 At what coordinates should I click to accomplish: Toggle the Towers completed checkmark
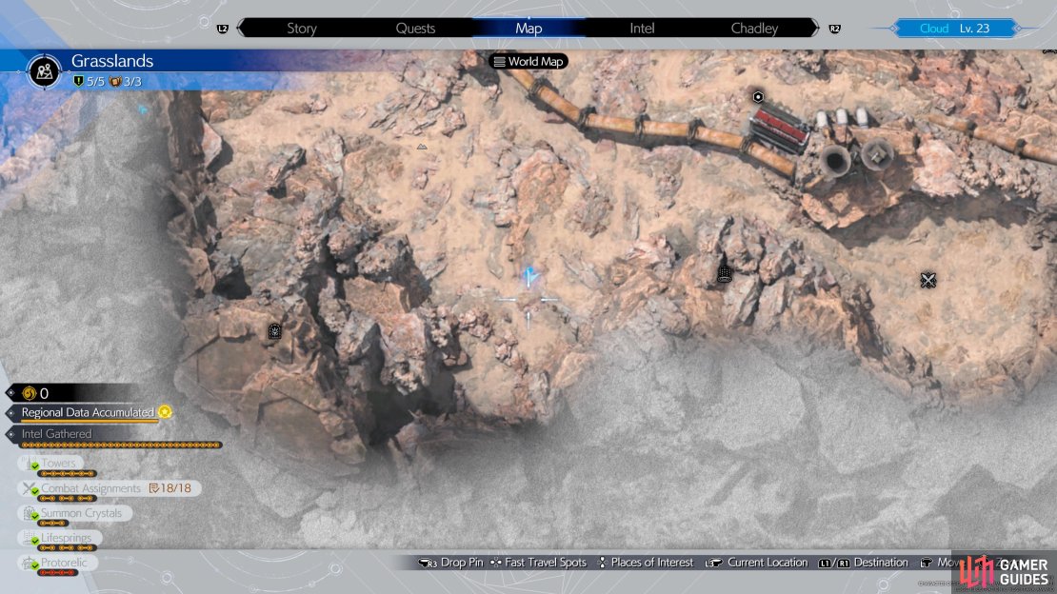(35, 465)
